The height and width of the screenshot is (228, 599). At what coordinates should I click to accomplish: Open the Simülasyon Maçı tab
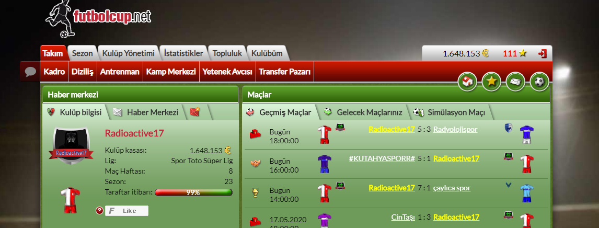click(450, 112)
